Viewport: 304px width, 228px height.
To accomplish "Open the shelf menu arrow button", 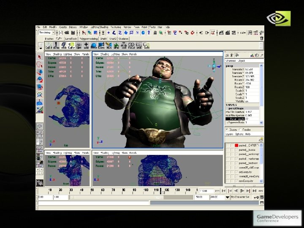I will [41, 48].
